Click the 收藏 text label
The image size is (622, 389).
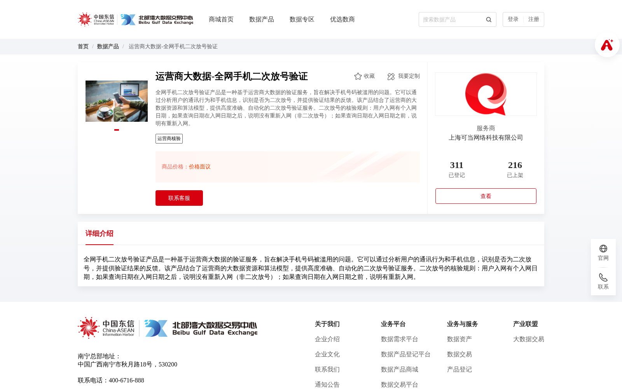coord(369,76)
